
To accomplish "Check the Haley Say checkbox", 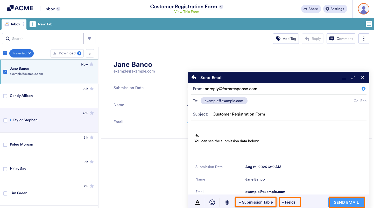I will pos(5,169).
